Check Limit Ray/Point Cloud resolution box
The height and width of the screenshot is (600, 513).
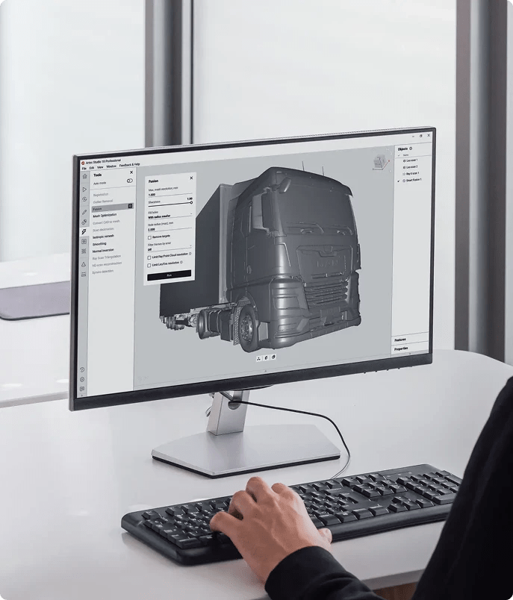(x=149, y=257)
